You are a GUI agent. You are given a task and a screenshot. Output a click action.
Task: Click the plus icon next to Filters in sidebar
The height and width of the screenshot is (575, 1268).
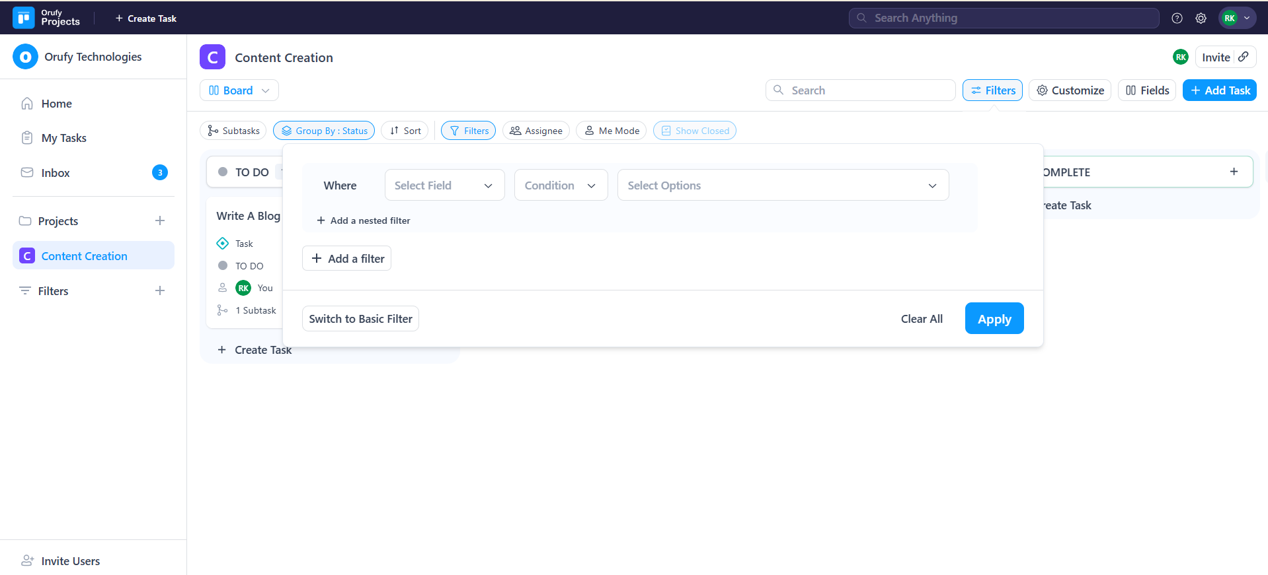(x=160, y=291)
